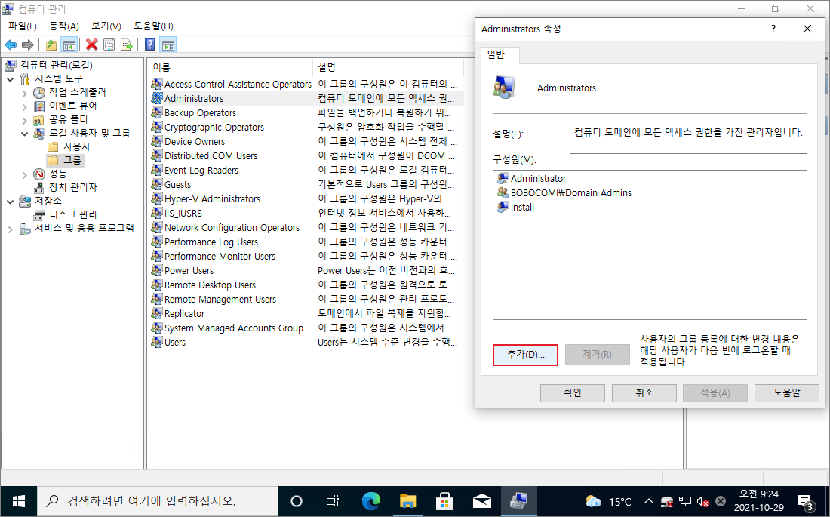Click the red Delete X toolbar icon

click(91, 45)
